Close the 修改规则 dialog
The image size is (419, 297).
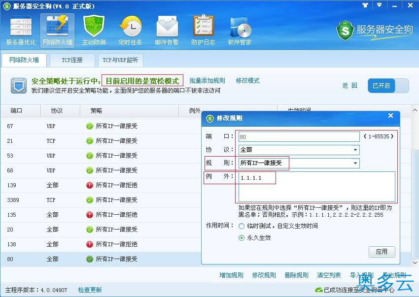[x=391, y=116]
